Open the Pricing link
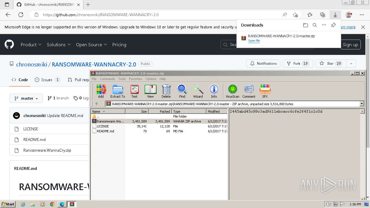This screenshot has width=370, height=208. [119, 45]
